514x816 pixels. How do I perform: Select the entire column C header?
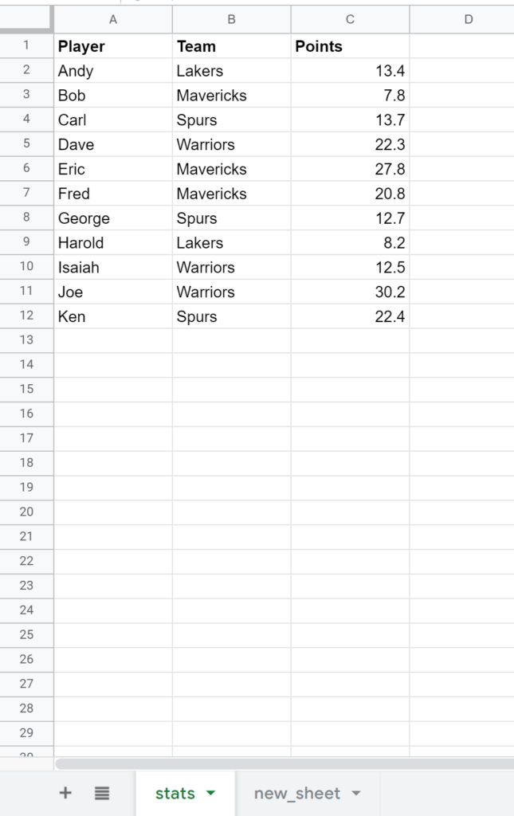pyautogui.click(x=349, y=18)
